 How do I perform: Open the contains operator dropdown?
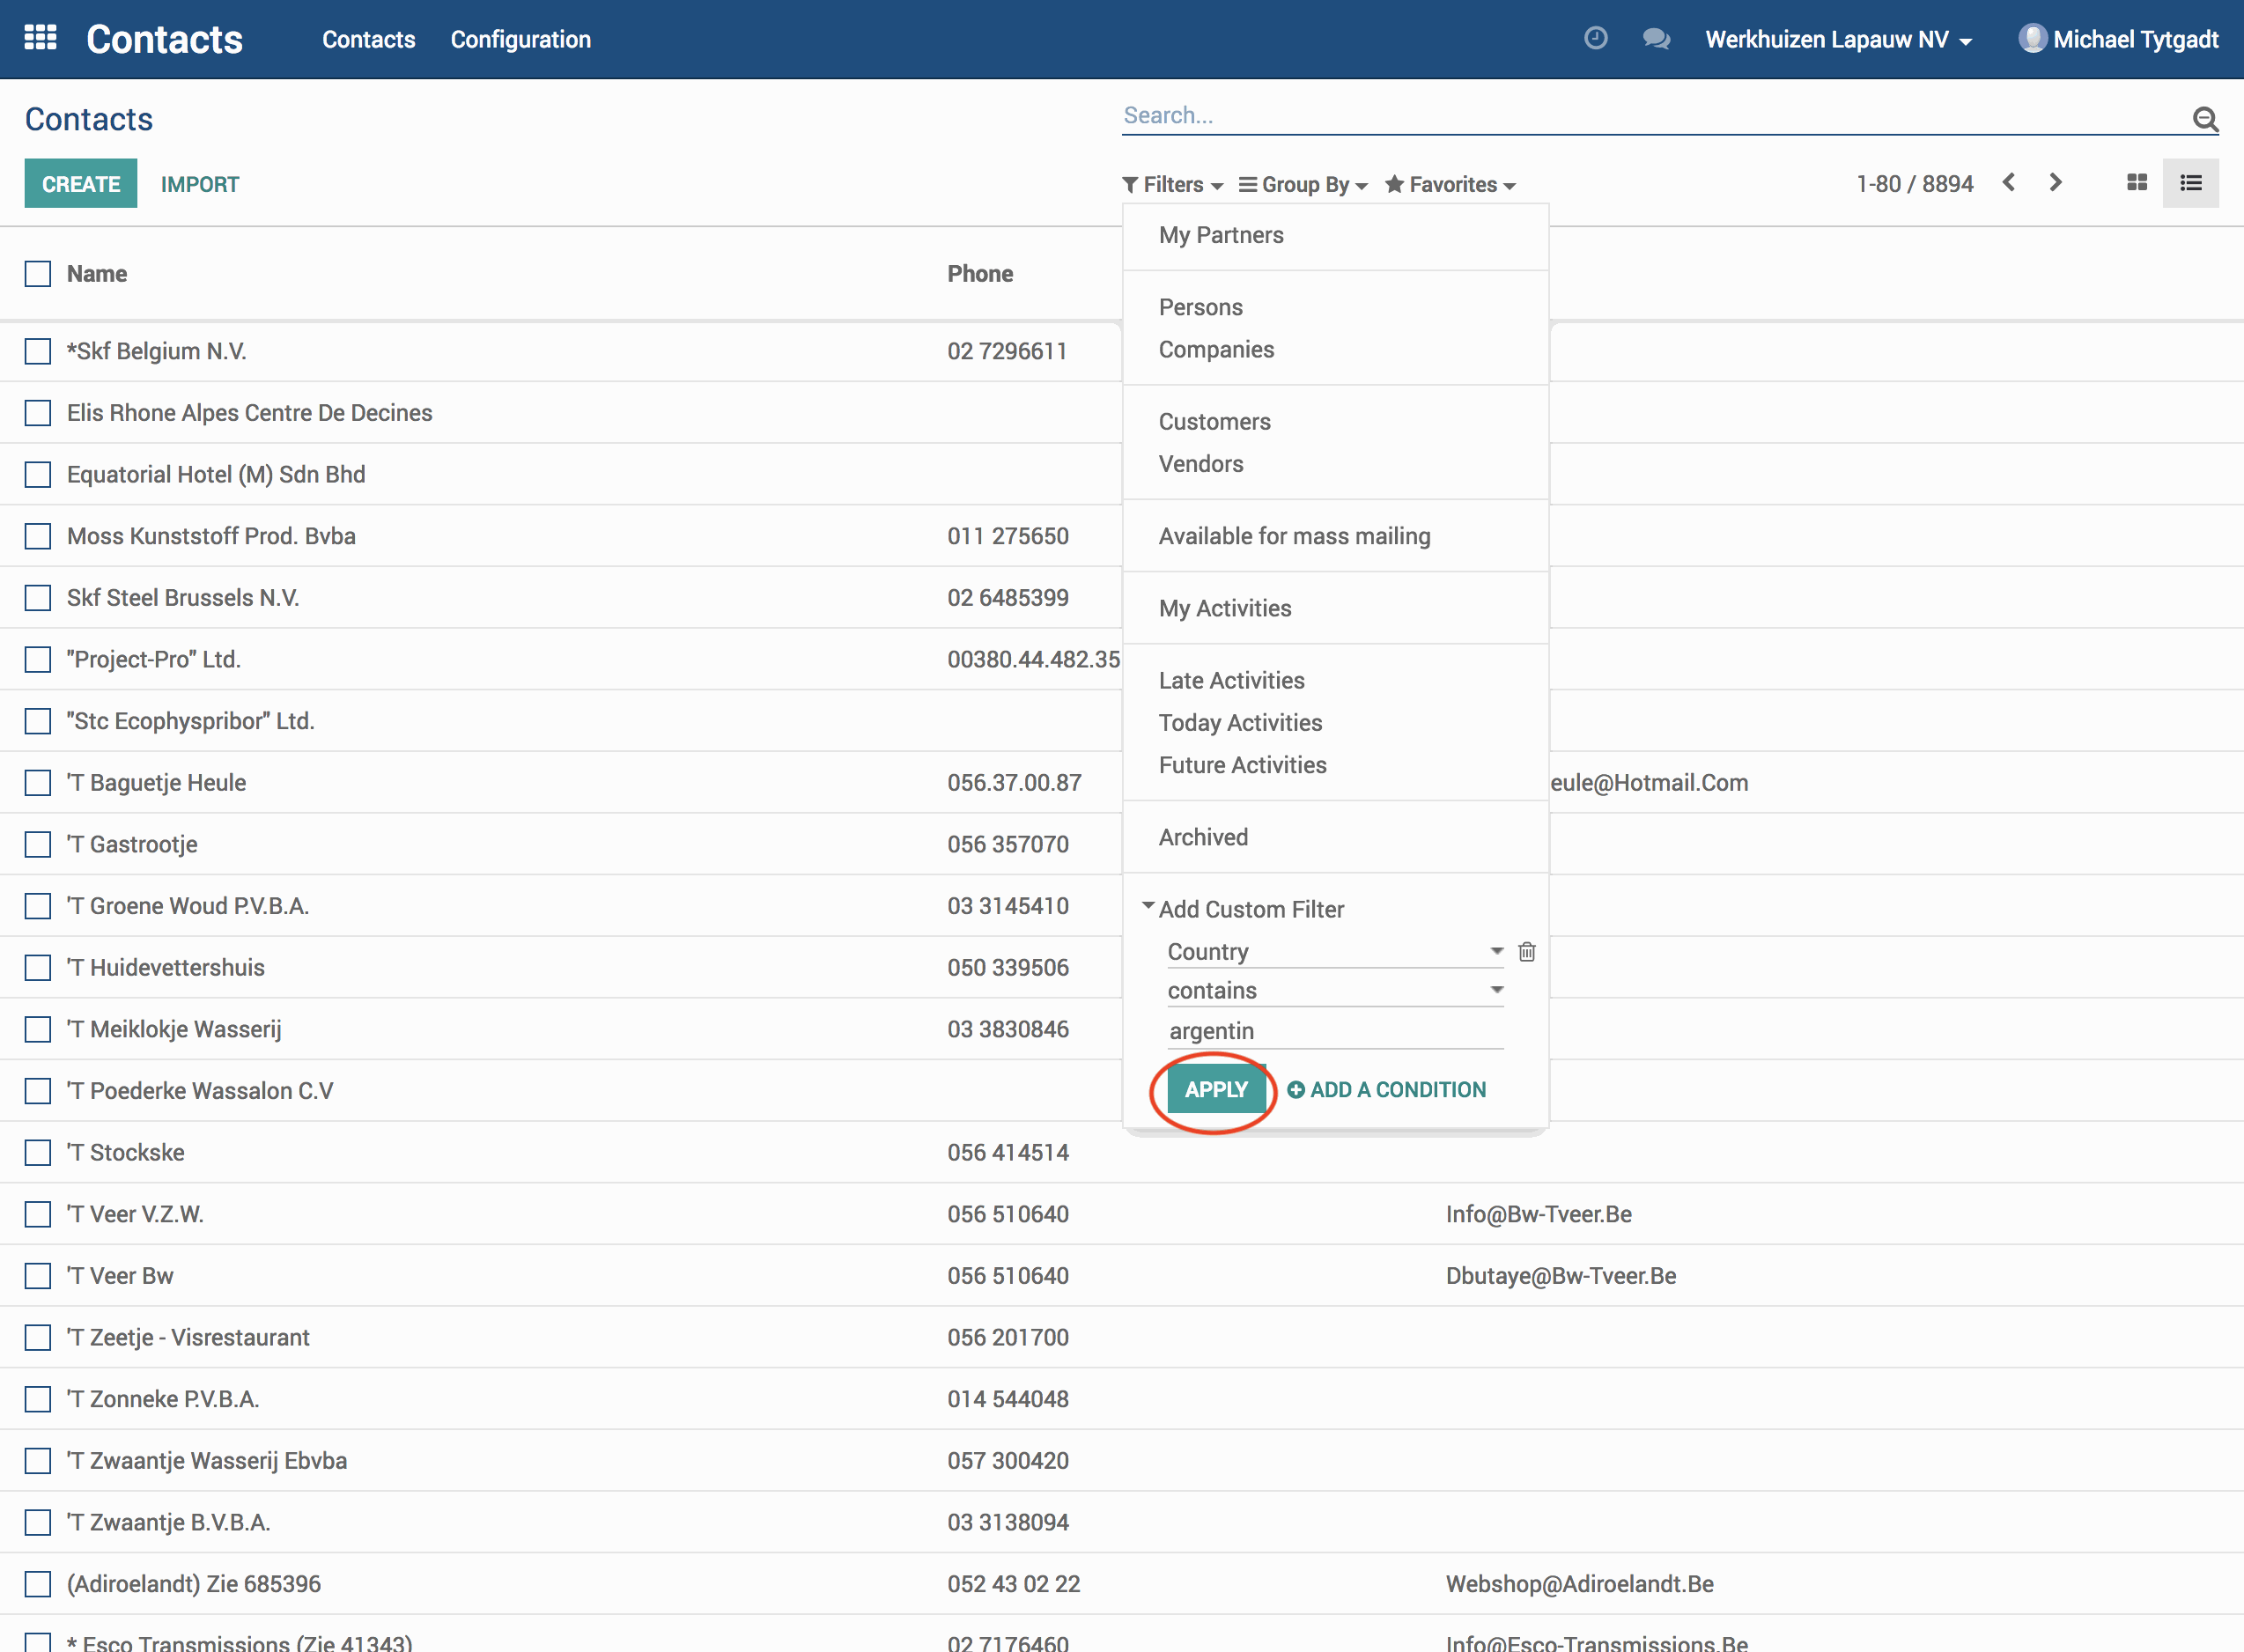pyautogui.click(x=1334, y=990)
